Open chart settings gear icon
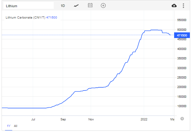193x132 pixels. click(x=182, y=119)
